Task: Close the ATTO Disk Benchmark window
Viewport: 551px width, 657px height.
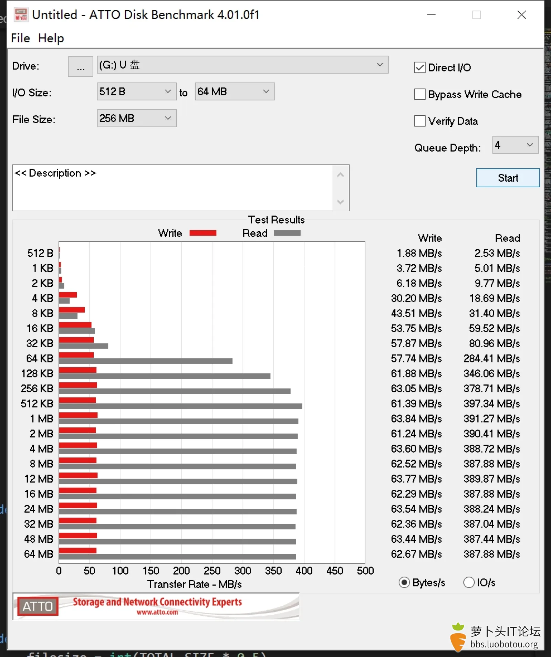Action: point(522,15)
